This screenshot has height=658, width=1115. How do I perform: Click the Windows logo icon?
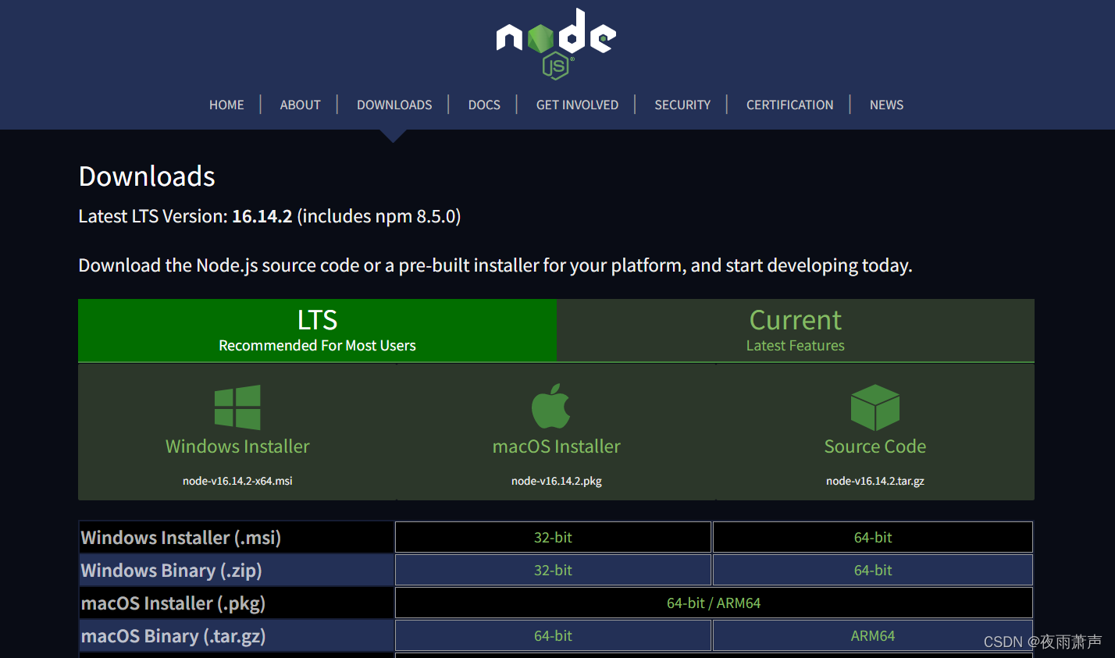tap(237, 407)
